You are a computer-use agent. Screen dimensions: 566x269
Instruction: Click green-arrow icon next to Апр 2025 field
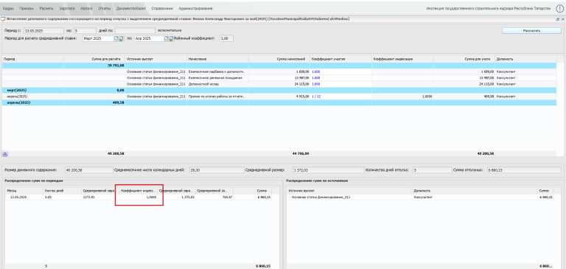[172, 38]
